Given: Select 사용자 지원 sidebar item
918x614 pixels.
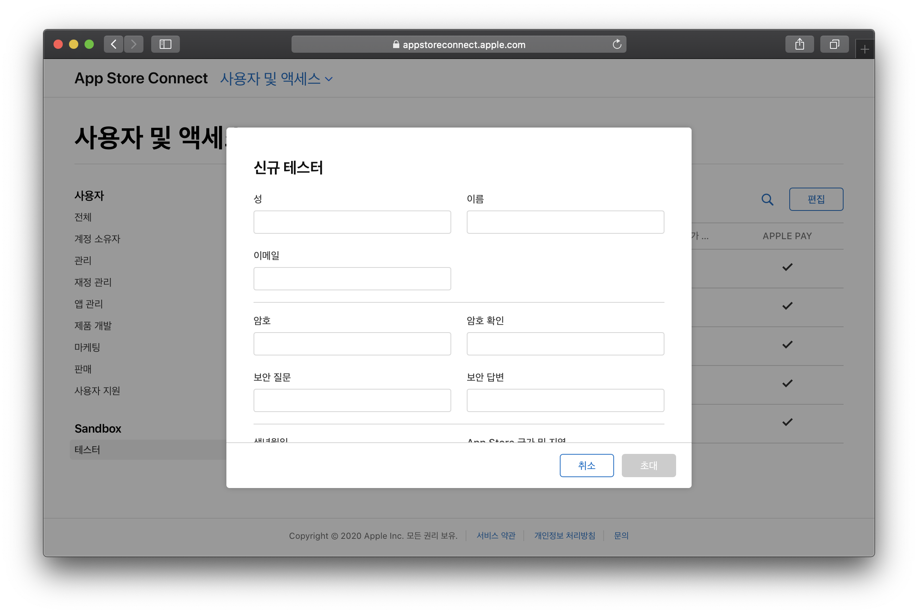Looking at the screenshot, I should [x=97, y=391].
